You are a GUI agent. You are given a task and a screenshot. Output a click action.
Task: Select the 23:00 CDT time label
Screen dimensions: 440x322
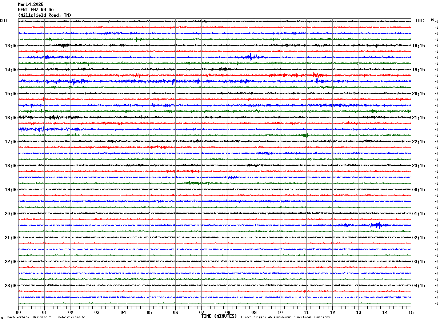coord(11,286)
